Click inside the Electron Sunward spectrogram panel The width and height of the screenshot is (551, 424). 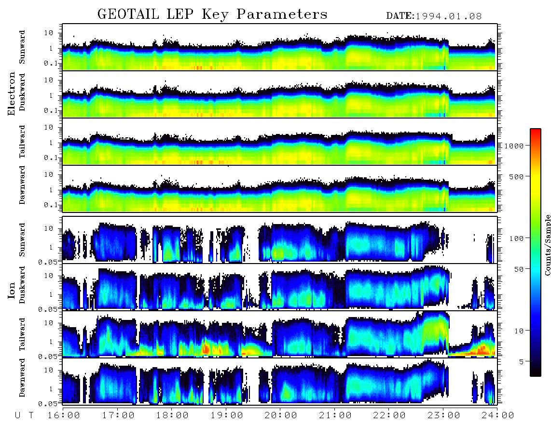(280, 47)
